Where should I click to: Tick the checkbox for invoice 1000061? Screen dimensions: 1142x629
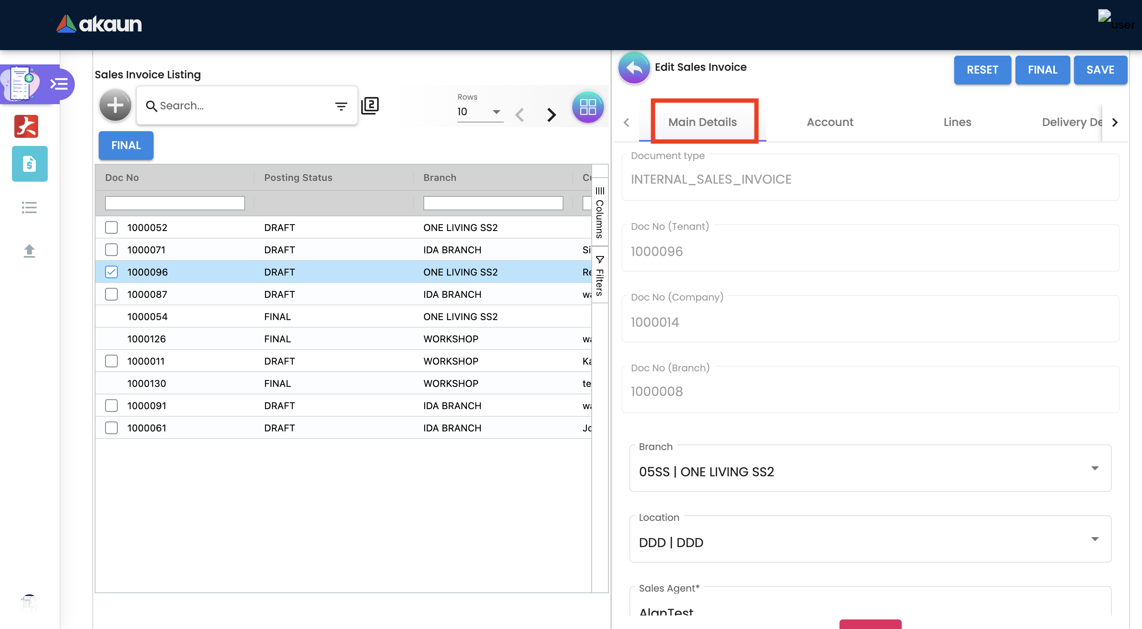[111, 428]
